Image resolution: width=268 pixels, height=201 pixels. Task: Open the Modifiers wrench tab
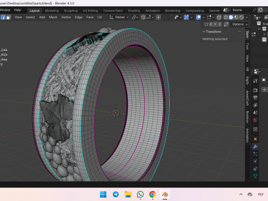click(255, 146)
